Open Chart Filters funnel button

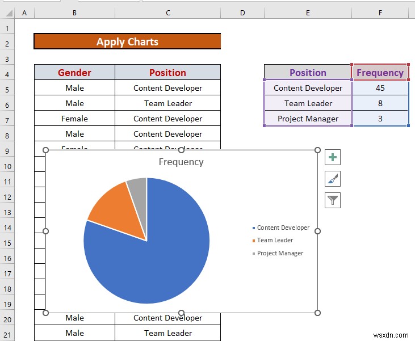333,200
